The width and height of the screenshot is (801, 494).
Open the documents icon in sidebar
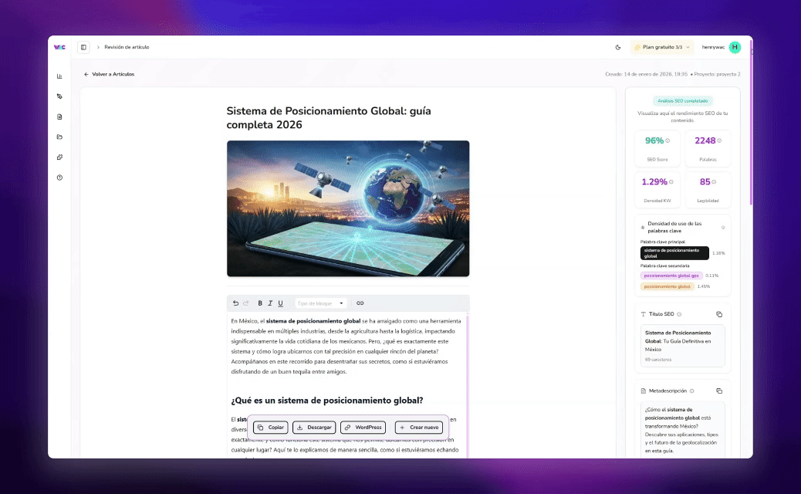[59, 117]
